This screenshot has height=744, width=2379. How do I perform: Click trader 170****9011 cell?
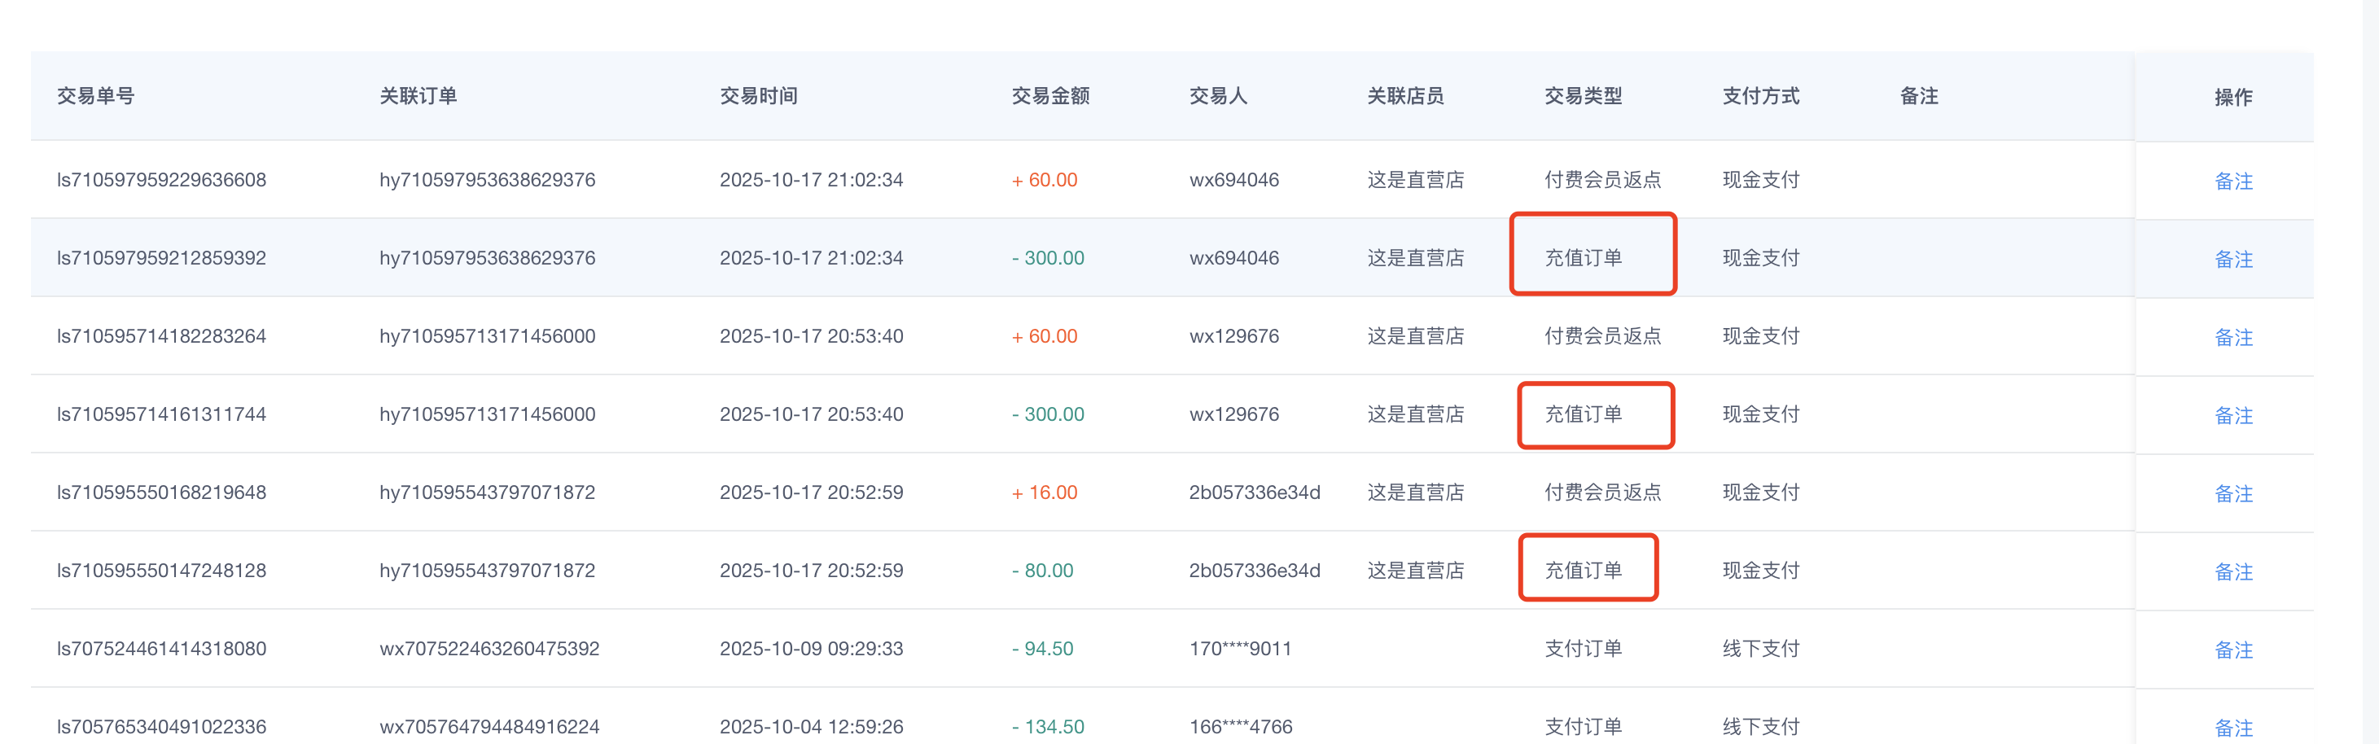(1240, 649)
